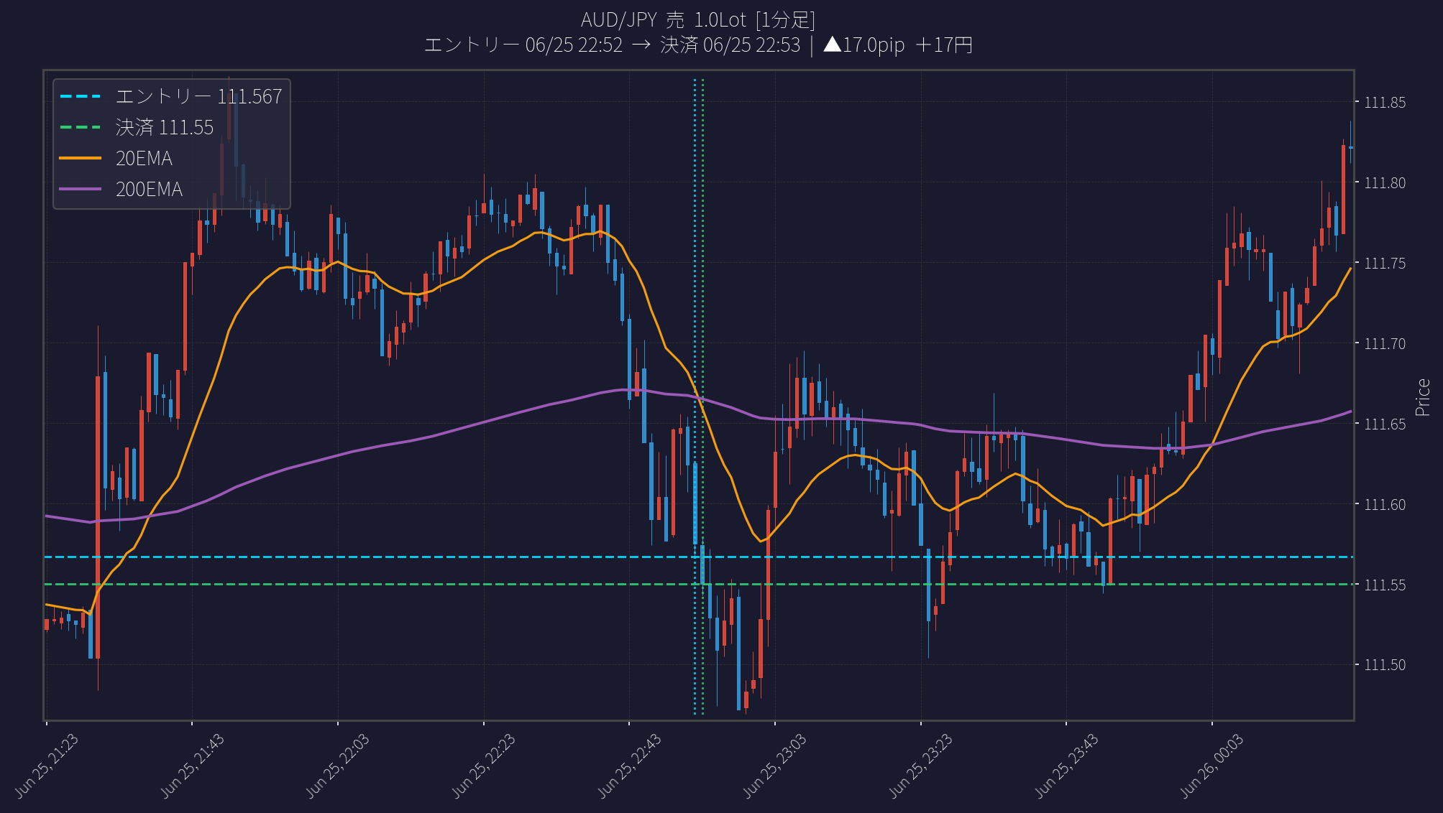The height and width of the screenshot is (813, 1443).
Task: Click the "Jun 26, 00:03" time label
Action: click(x=1212, y=766)
